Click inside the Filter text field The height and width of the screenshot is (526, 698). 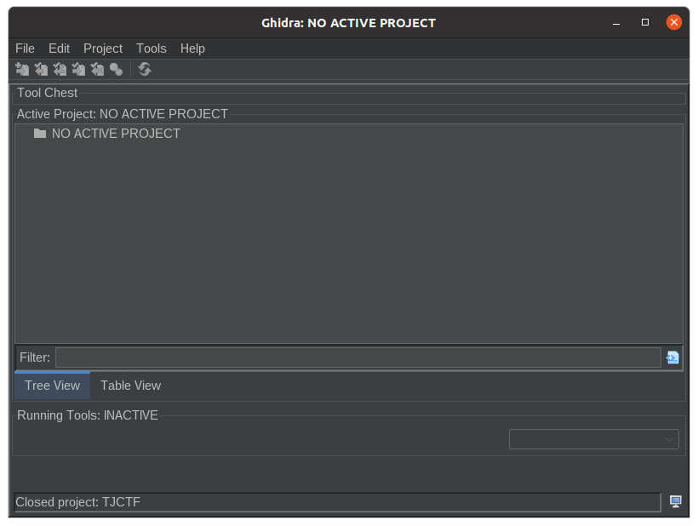pyautogui.click(x=358, y=357)
